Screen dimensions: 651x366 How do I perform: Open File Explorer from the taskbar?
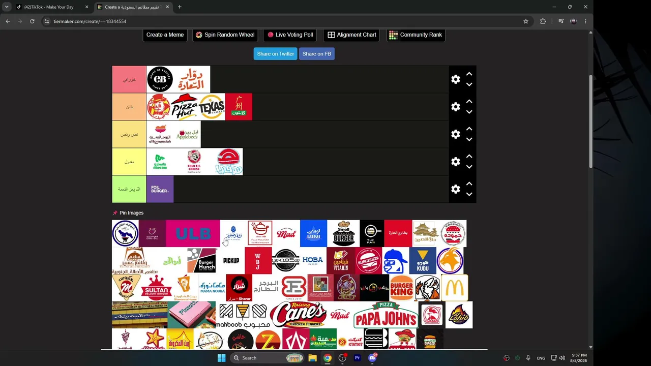click(x=312, y=358)
